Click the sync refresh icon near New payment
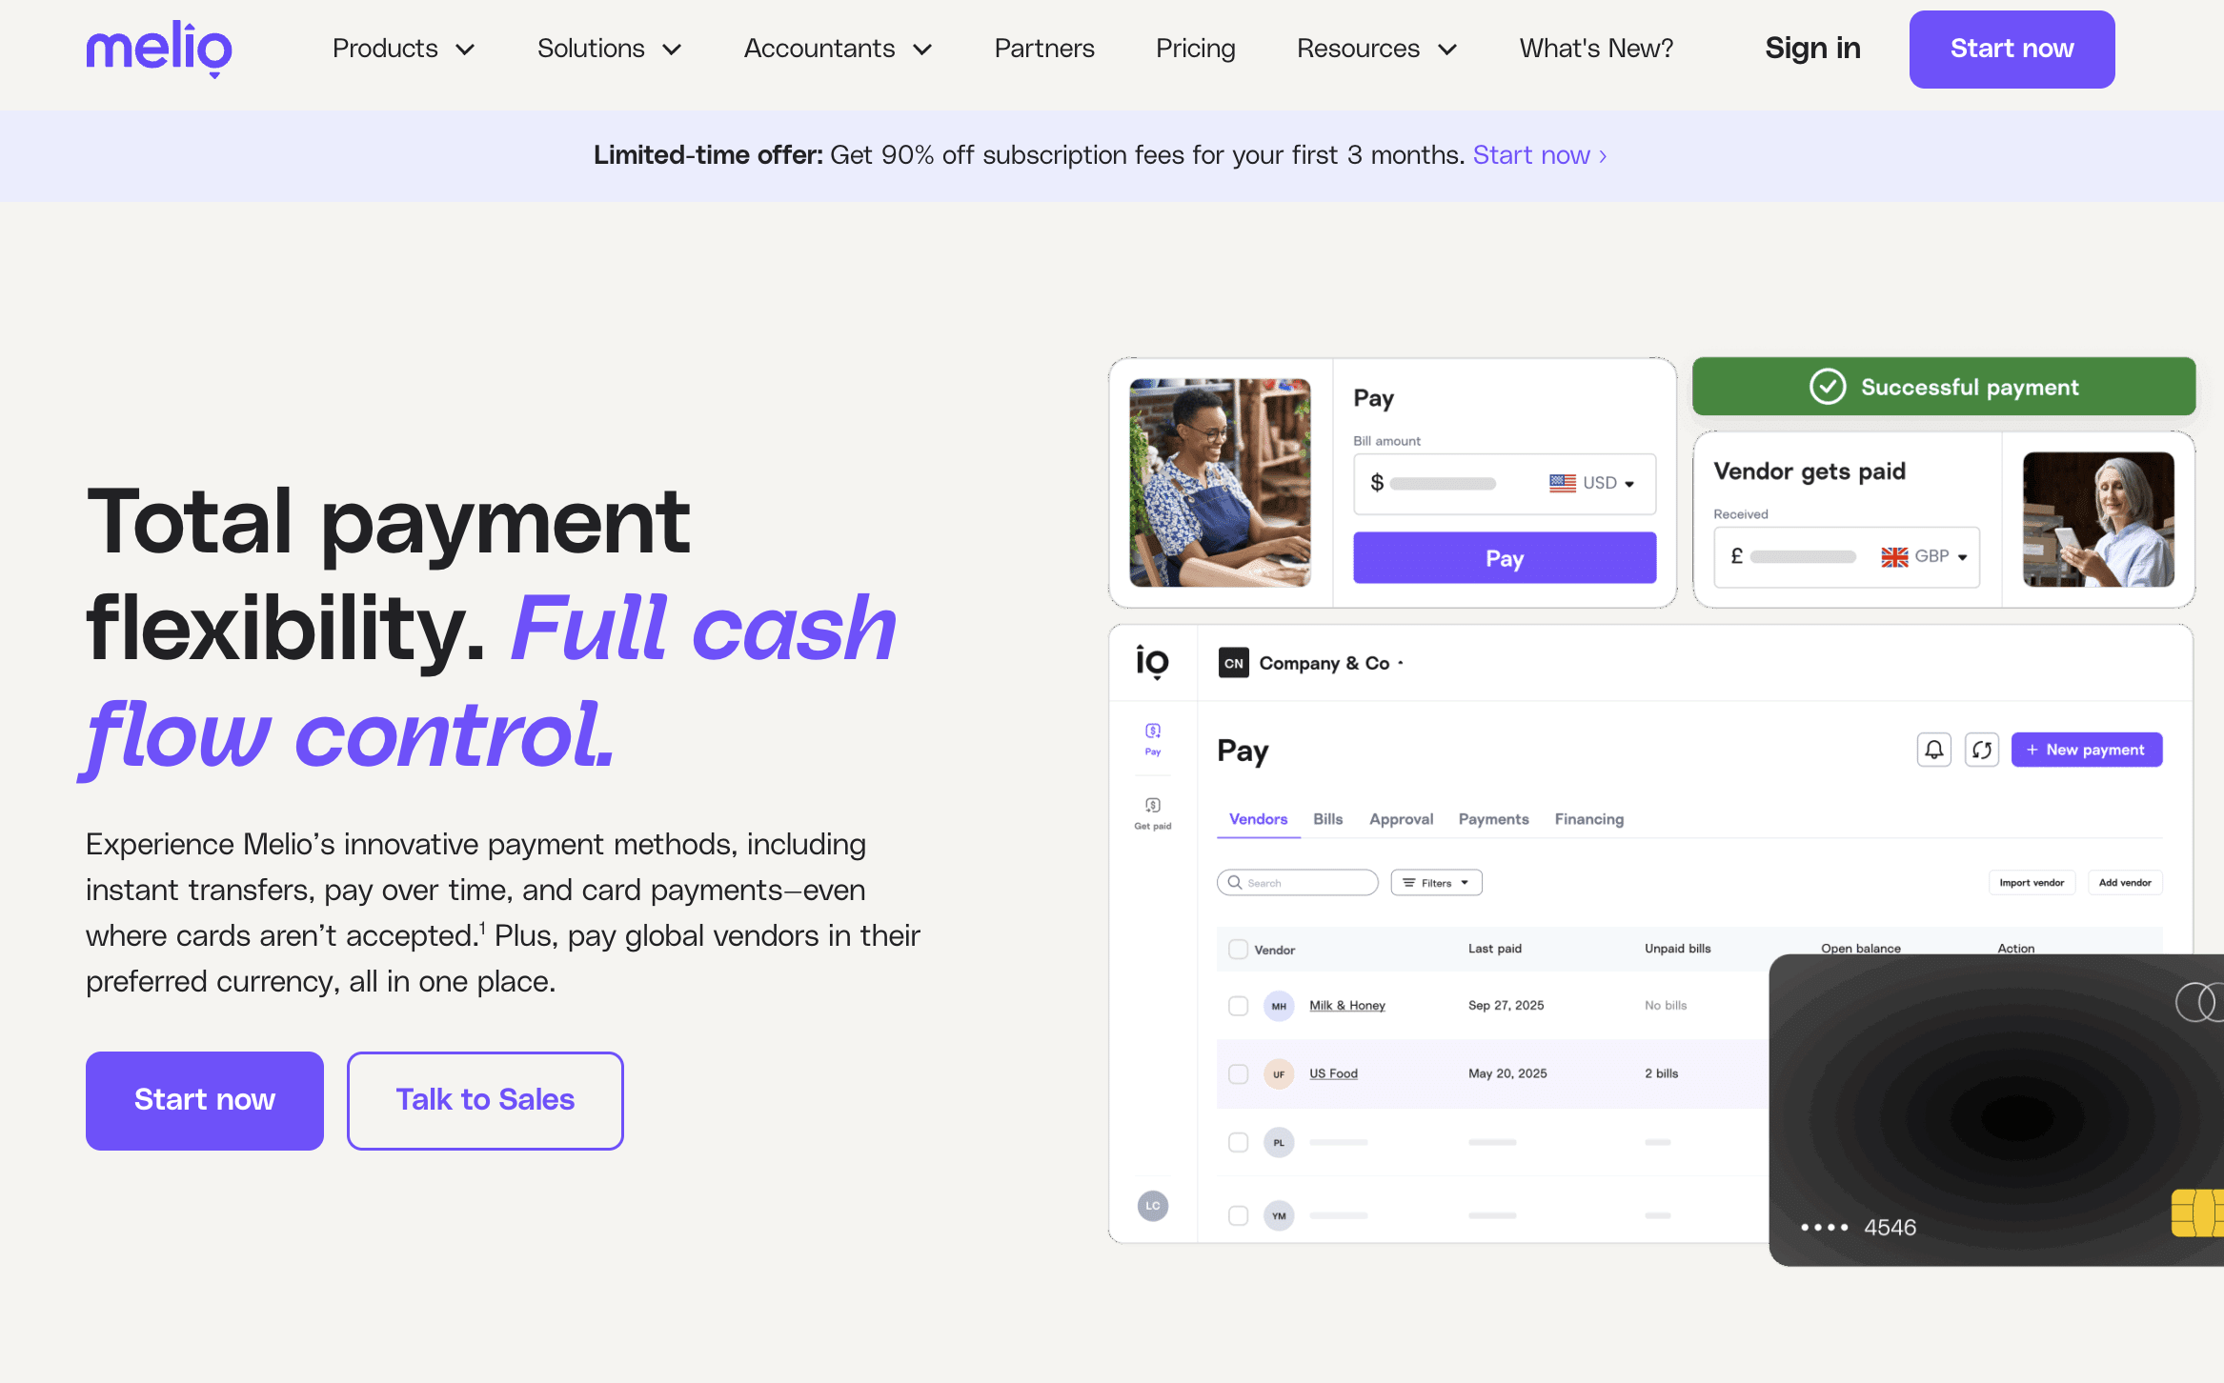 1982,750
